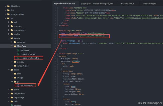Image resolution: width=163 pixels, height=106 pixels.
Task: Fold the style scoped block in gutter
Action: 57,54
